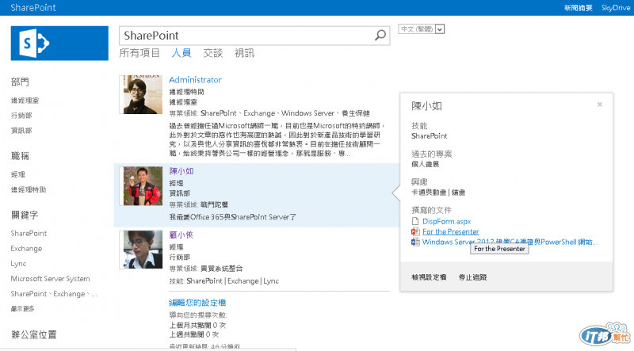This screenshot has width=634, height=351.
Task: Click the 辦公室位置 refiner heading
Action: 34,335
